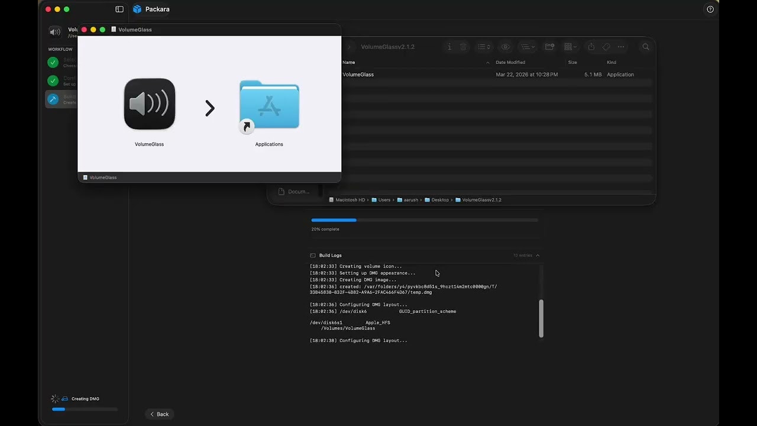Open aarush in Finder path bar
This screenshot has height=426, width=757.
407,200
